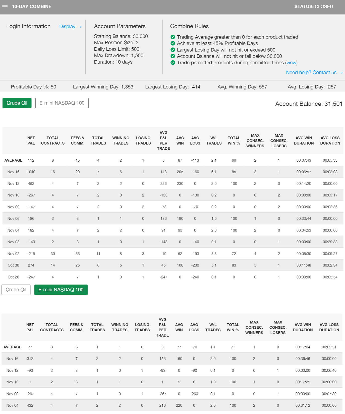
Task: Click the check icon beside Trade permitted products
Action: pos(173,63)
